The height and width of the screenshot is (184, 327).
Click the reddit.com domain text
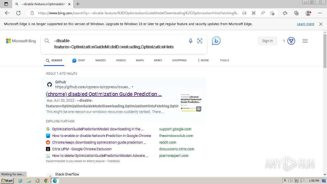(168, 142)
